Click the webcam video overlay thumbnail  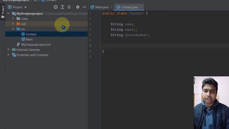coord(211,103)
